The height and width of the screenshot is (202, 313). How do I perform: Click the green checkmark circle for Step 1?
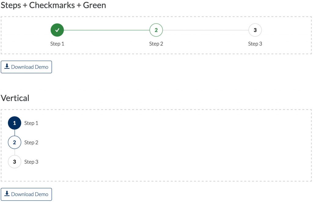57,30
